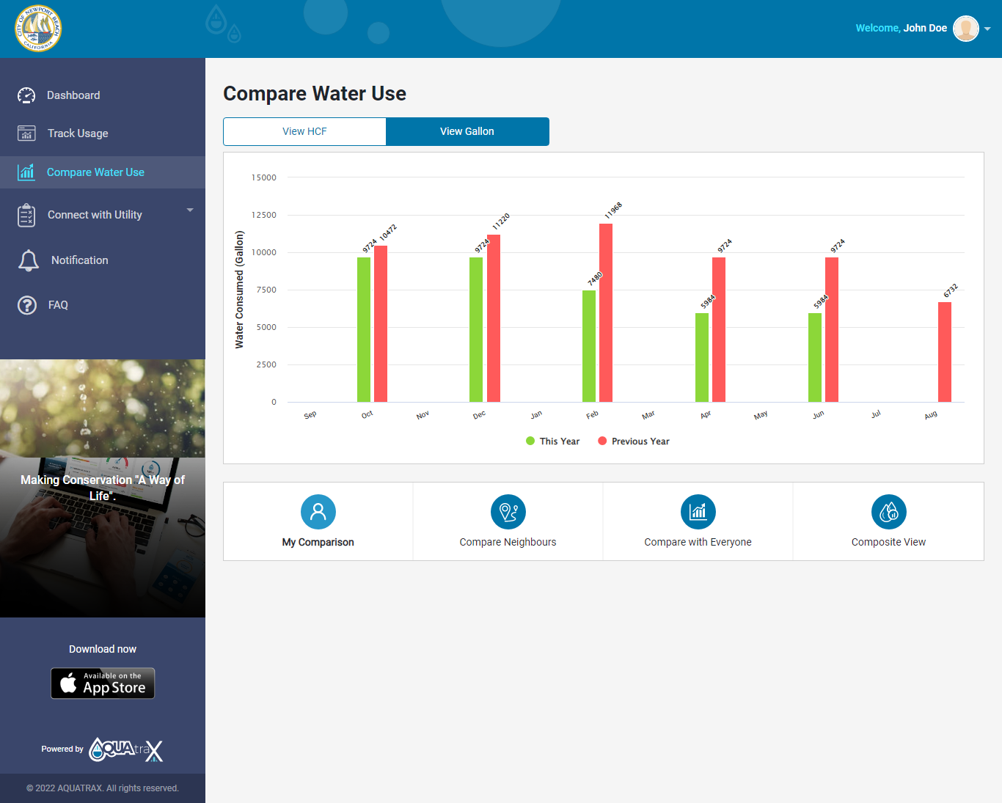The width and height of the screenshot is (1002, 803).
Task: Open Notification via the bell icon
Action: point(29,260)
